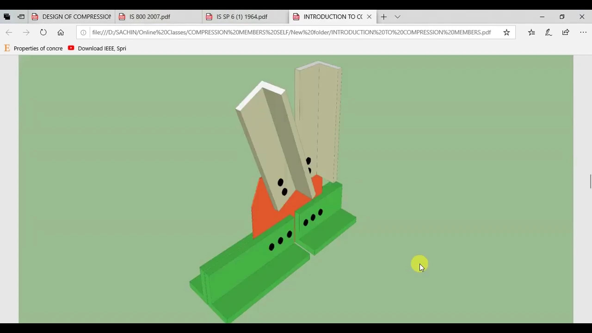
Task: Go to home page
Action: pos(61,32)
